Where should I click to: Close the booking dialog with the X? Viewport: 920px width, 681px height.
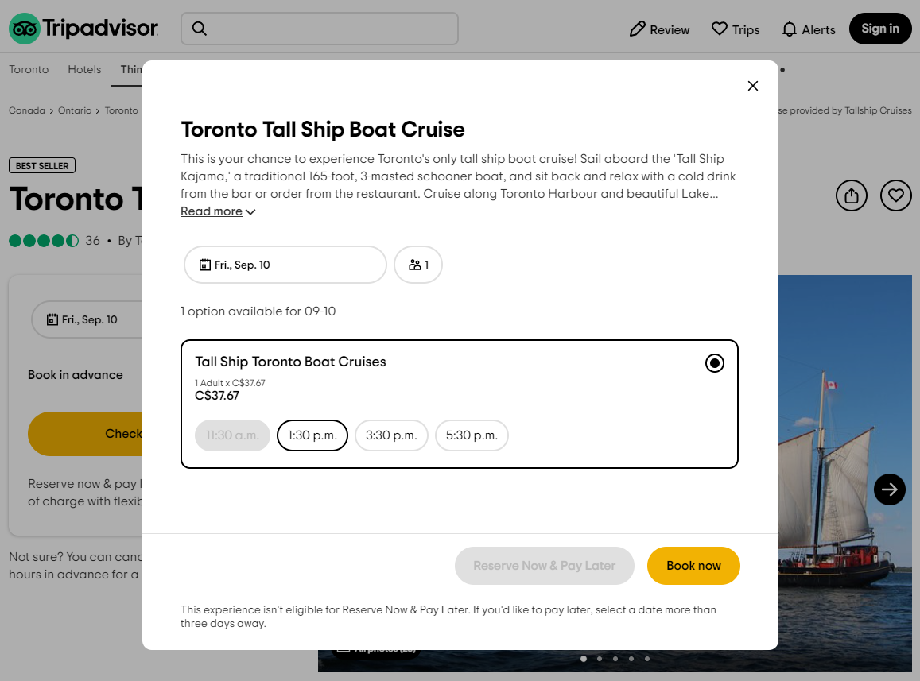coord(753,86)
